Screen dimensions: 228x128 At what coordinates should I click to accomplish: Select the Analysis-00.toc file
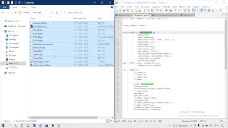tap(40, 23)
